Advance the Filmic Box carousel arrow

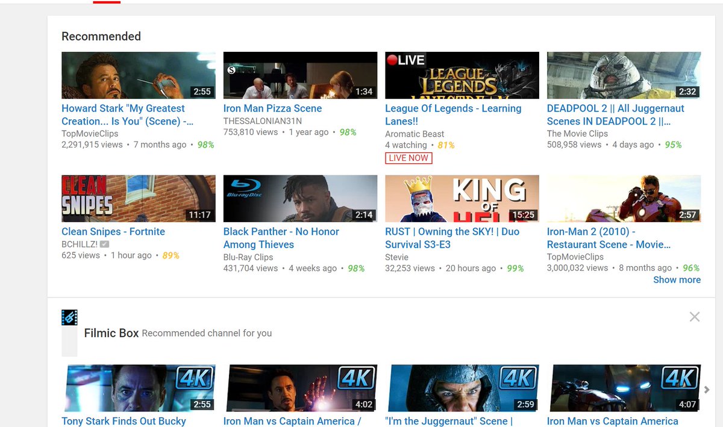pyautogui.click(x=707, y=390)
